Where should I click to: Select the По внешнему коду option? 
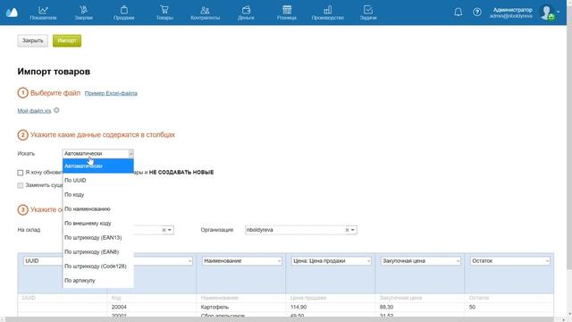(97, 223)
